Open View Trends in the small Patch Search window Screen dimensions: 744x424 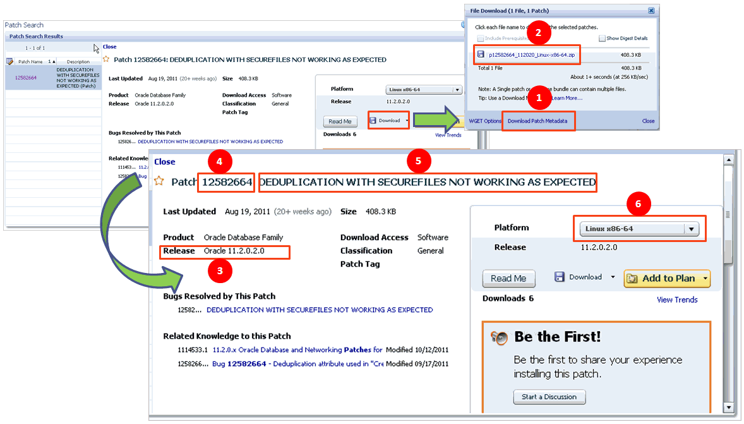(448, 135)
